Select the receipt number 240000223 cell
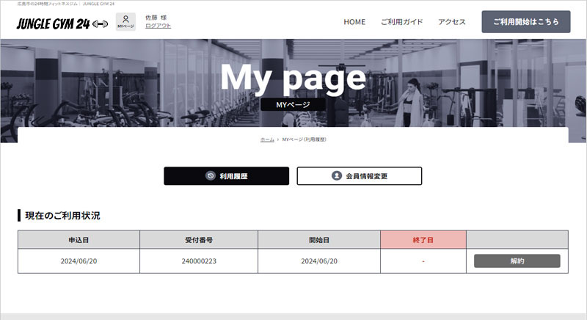 point(198,261)
